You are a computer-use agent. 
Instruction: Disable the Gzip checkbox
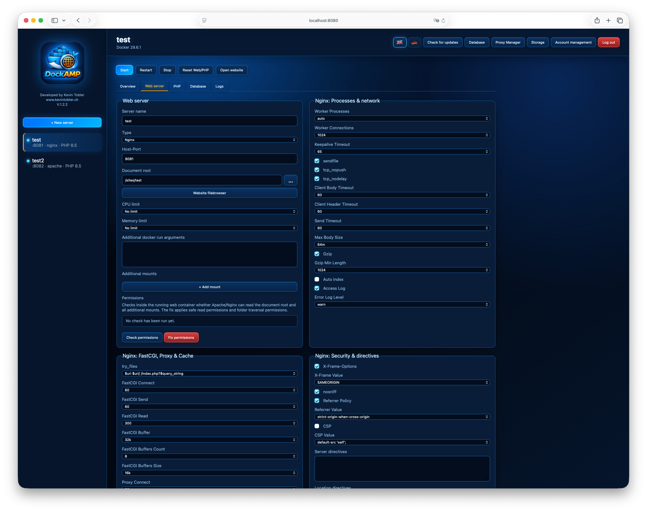[x=317, y=254]
